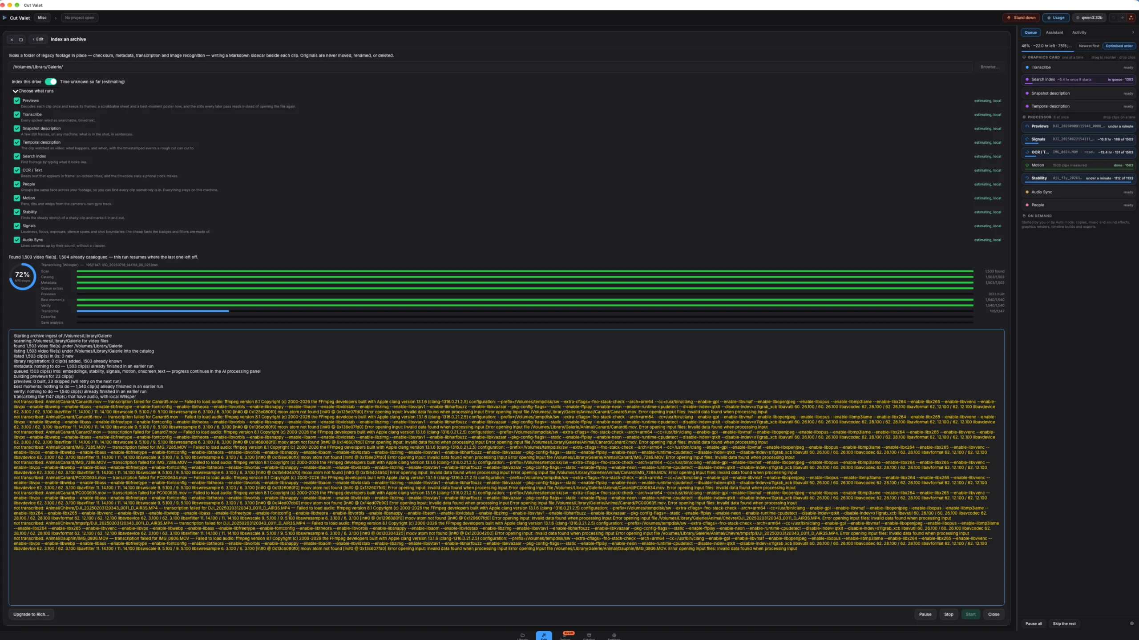Open the Library folder icon in bottom bar

[x=522, y=636]
